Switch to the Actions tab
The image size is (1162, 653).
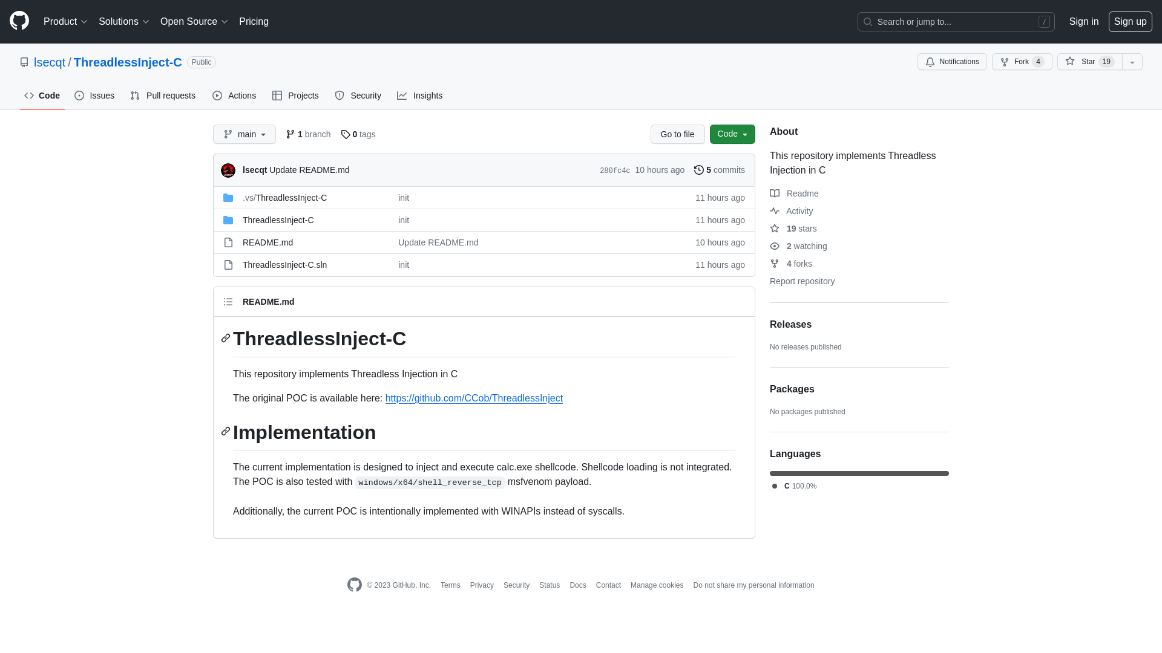(x=234, y=96)
